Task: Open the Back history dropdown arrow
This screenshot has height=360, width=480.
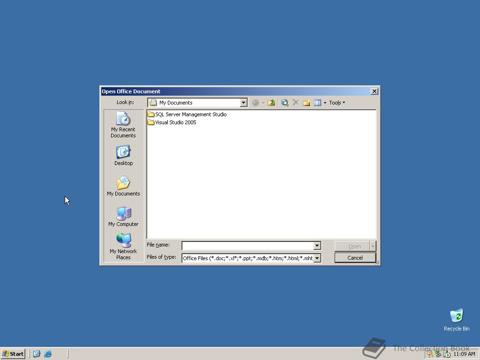Action: tap(263, 103)
